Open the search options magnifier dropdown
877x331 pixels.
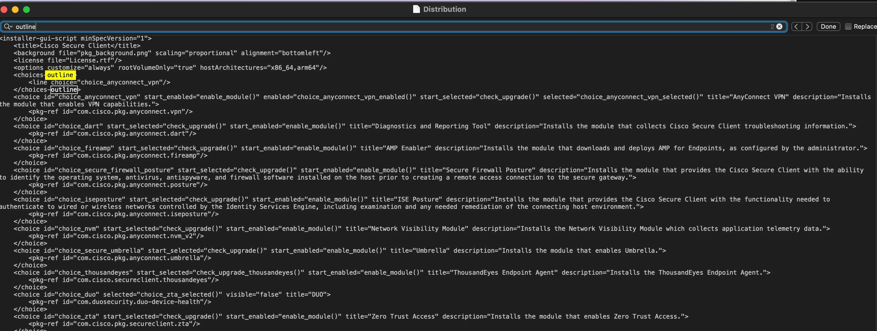click(x=8, y=26)
